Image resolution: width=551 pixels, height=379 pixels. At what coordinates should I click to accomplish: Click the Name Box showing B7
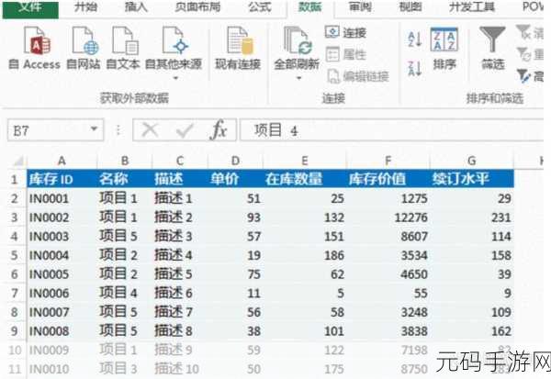(55, 130)
